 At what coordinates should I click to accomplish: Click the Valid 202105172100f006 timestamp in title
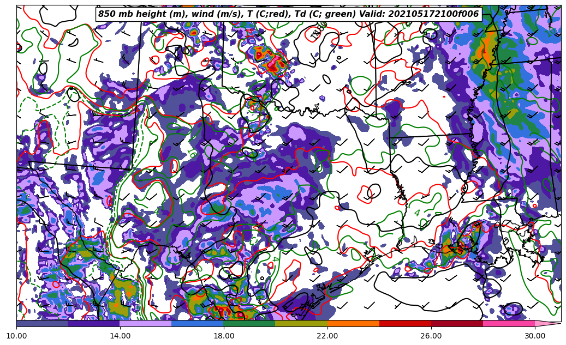434,14
